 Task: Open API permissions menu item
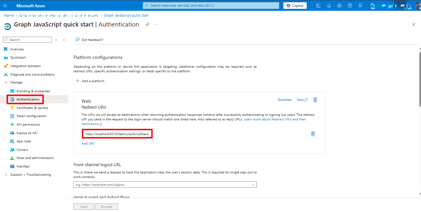[28, 125]
